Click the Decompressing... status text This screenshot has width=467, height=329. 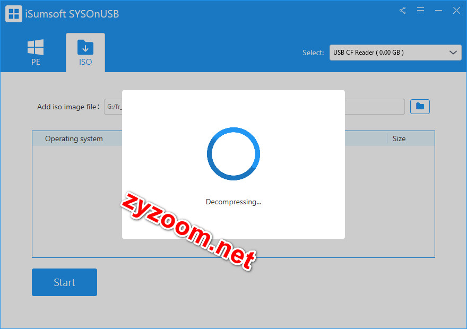[x=233, y=202]
